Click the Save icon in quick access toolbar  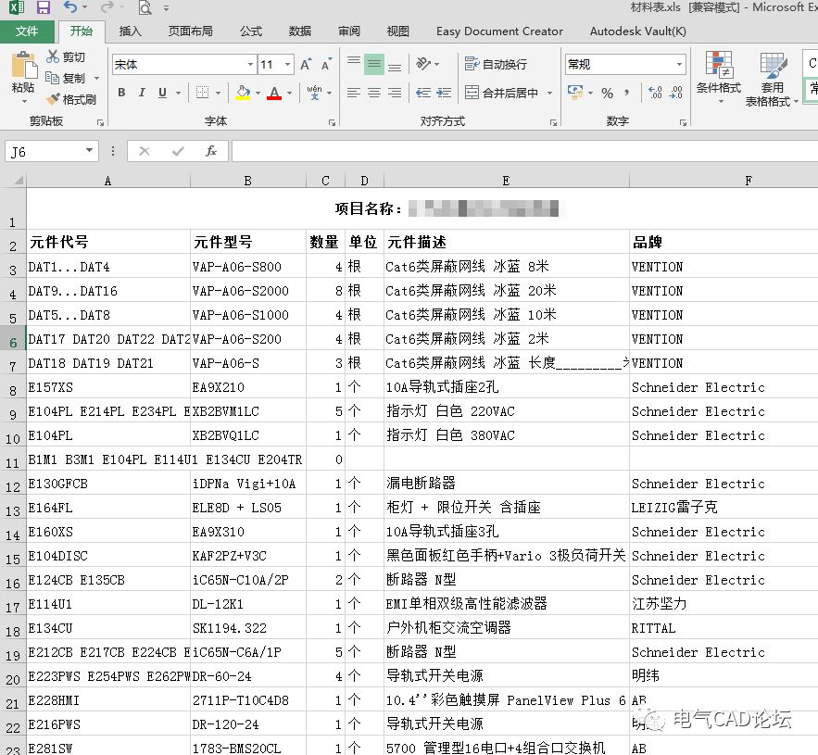click(x=44, y=7)
